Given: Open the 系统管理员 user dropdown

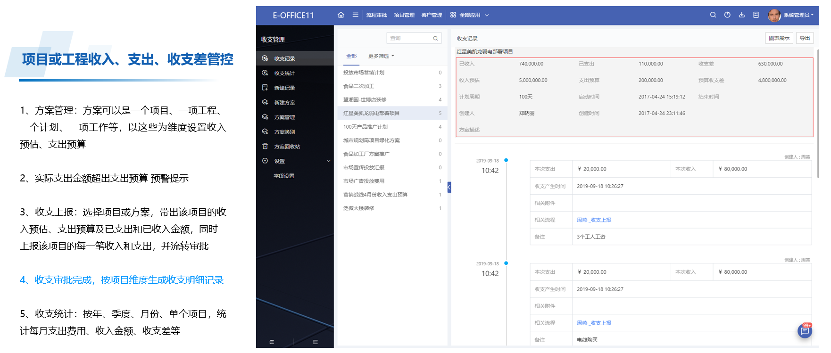Looking at the screenshot, I should pyautogui.click(x=798, y=15).
